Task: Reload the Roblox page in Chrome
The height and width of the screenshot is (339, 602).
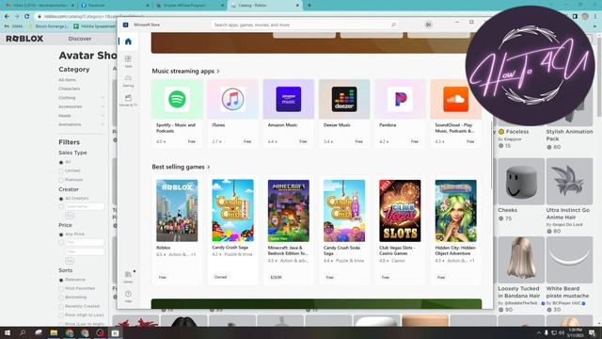Action: click(27, 16)
